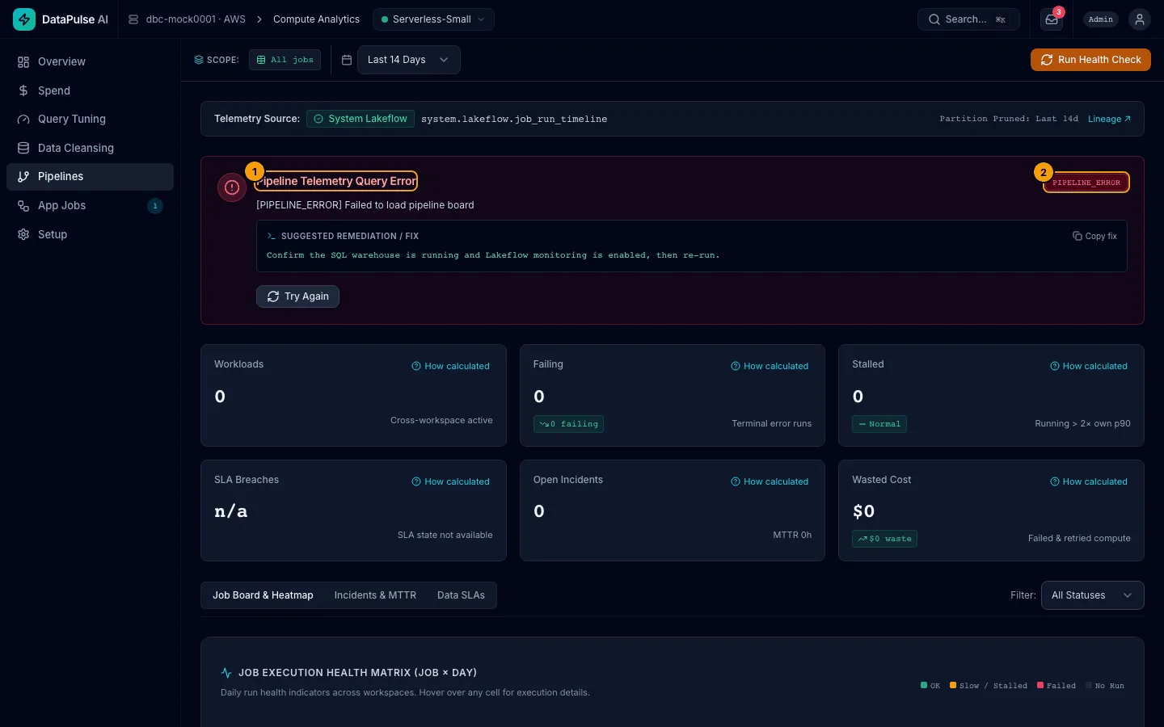Open the inbox notifications icon
Screen dimensions: 1164x727
point(1052,19)
